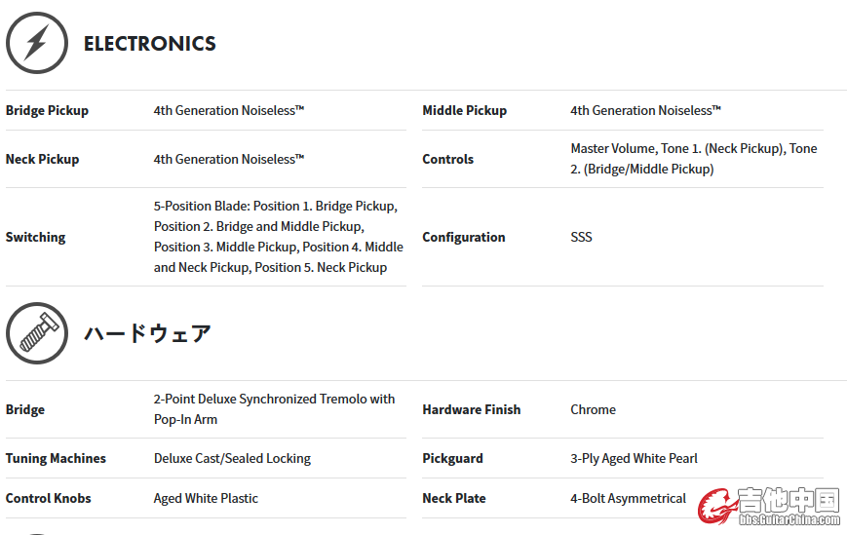Click the Switching spec label
The image size is (847, 535).
[x=35, y=238]
